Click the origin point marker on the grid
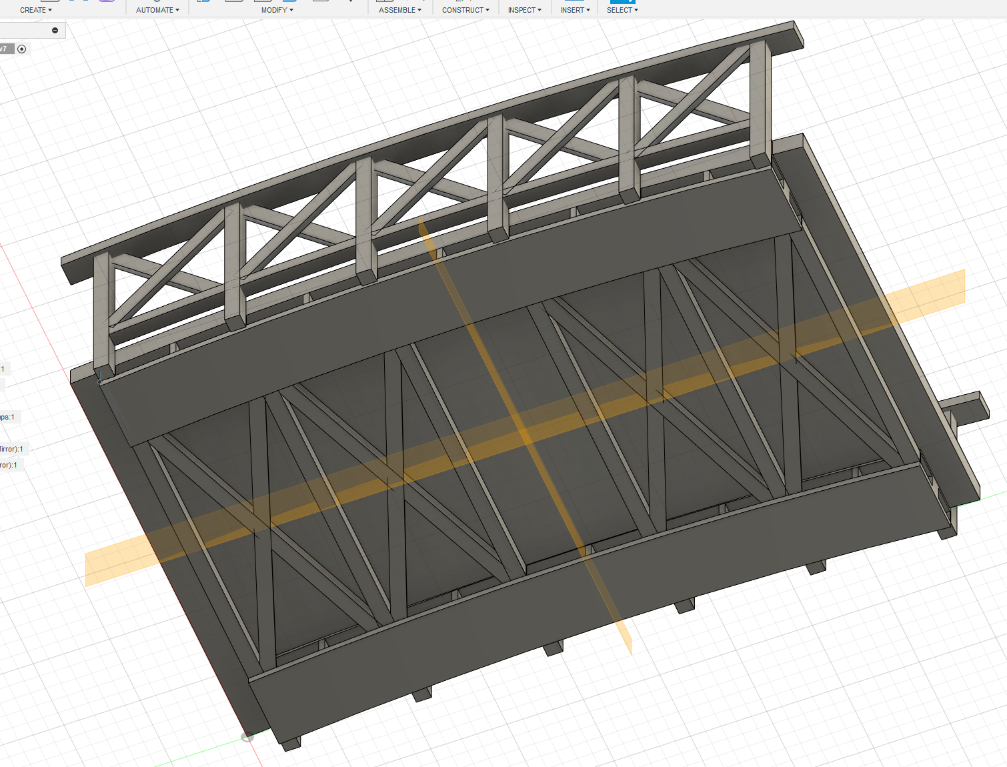Screen dimensions: 1007x767 click(247, 736)
